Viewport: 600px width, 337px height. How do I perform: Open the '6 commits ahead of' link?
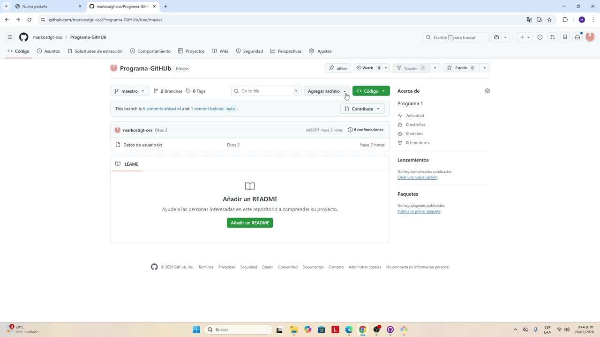(x=162, y=109)
